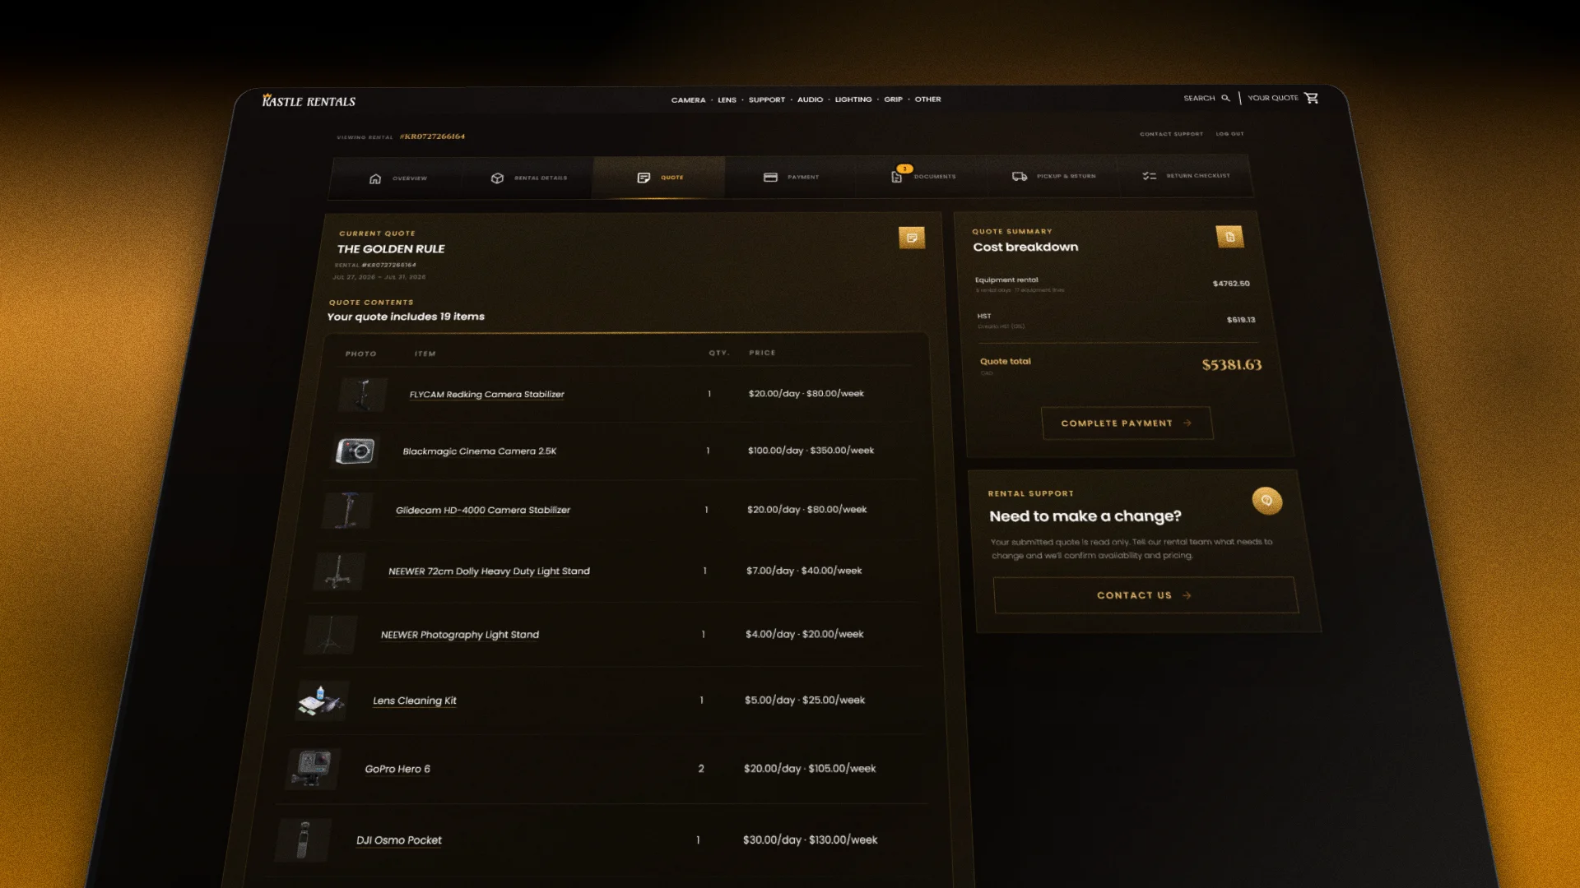Click the DJI Osmo Pocket thumbnail
Image resolution: width=1580 pixels, height=888 pixels.
click(x=303, y=840)
